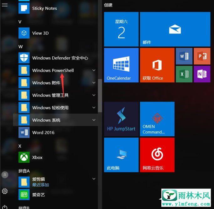Click the 拼音A group header
Screen dimensions: 214x209
[x=24, y=171]
